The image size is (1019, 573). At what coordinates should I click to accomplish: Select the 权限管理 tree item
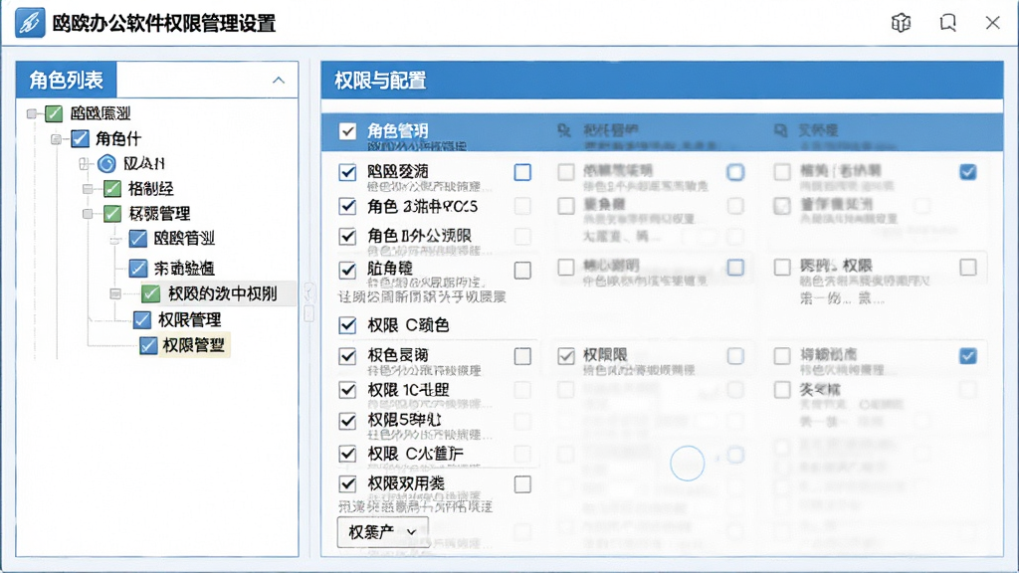(190, 319)
